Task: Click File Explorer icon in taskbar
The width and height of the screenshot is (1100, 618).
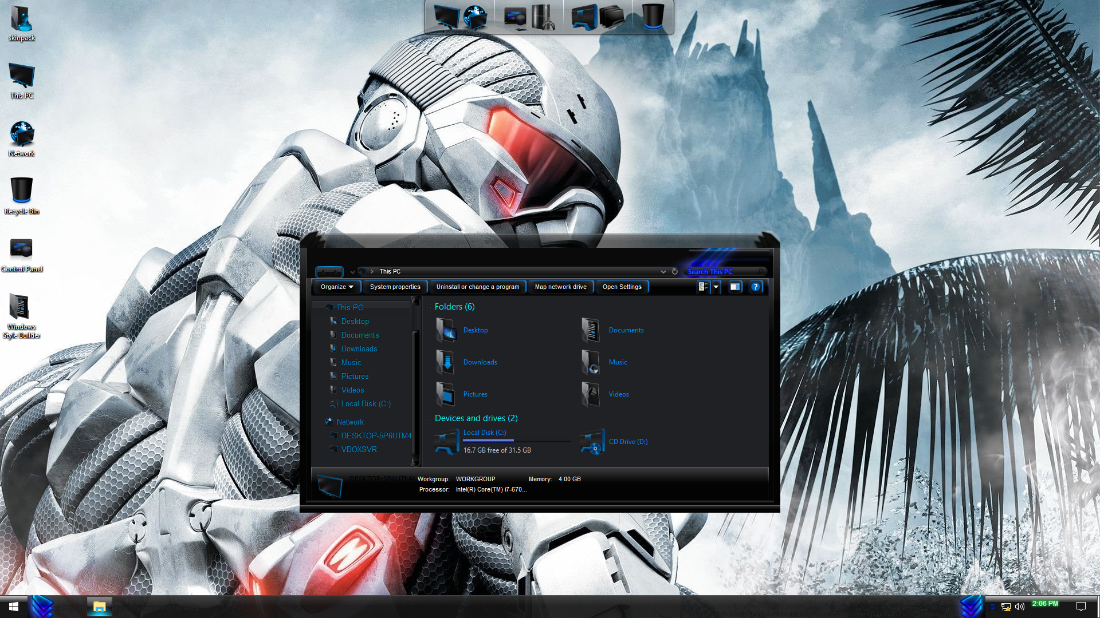Action: [99, 607]
